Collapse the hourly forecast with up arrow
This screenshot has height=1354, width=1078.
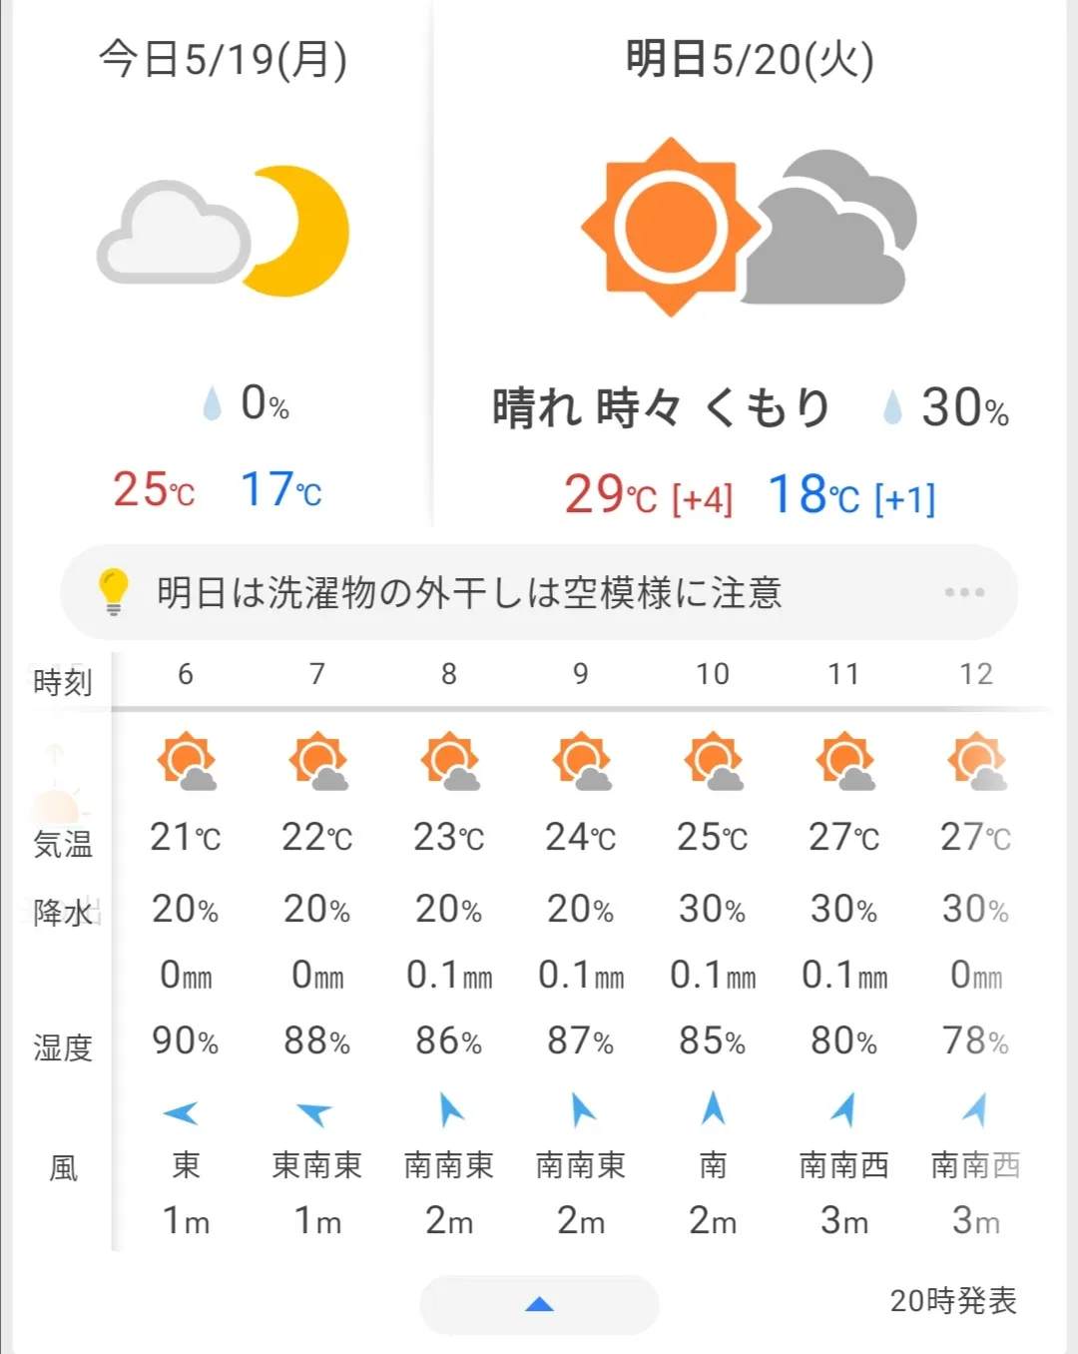point(539,1304)
